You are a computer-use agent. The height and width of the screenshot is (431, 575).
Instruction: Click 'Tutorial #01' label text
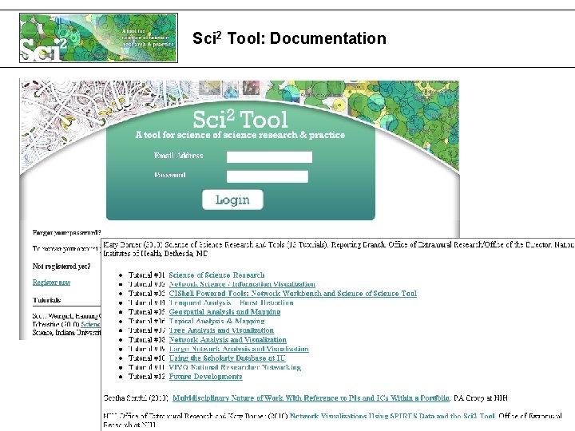click(x=146, y=275)
